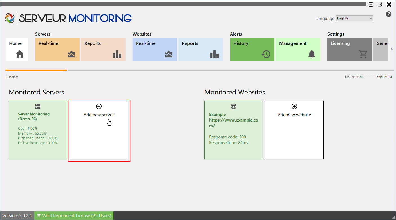Open the Server Monitoring (Demo-PC) title
Image resolution: width=396 pixels, height=220 pixels.
(34, 116)
